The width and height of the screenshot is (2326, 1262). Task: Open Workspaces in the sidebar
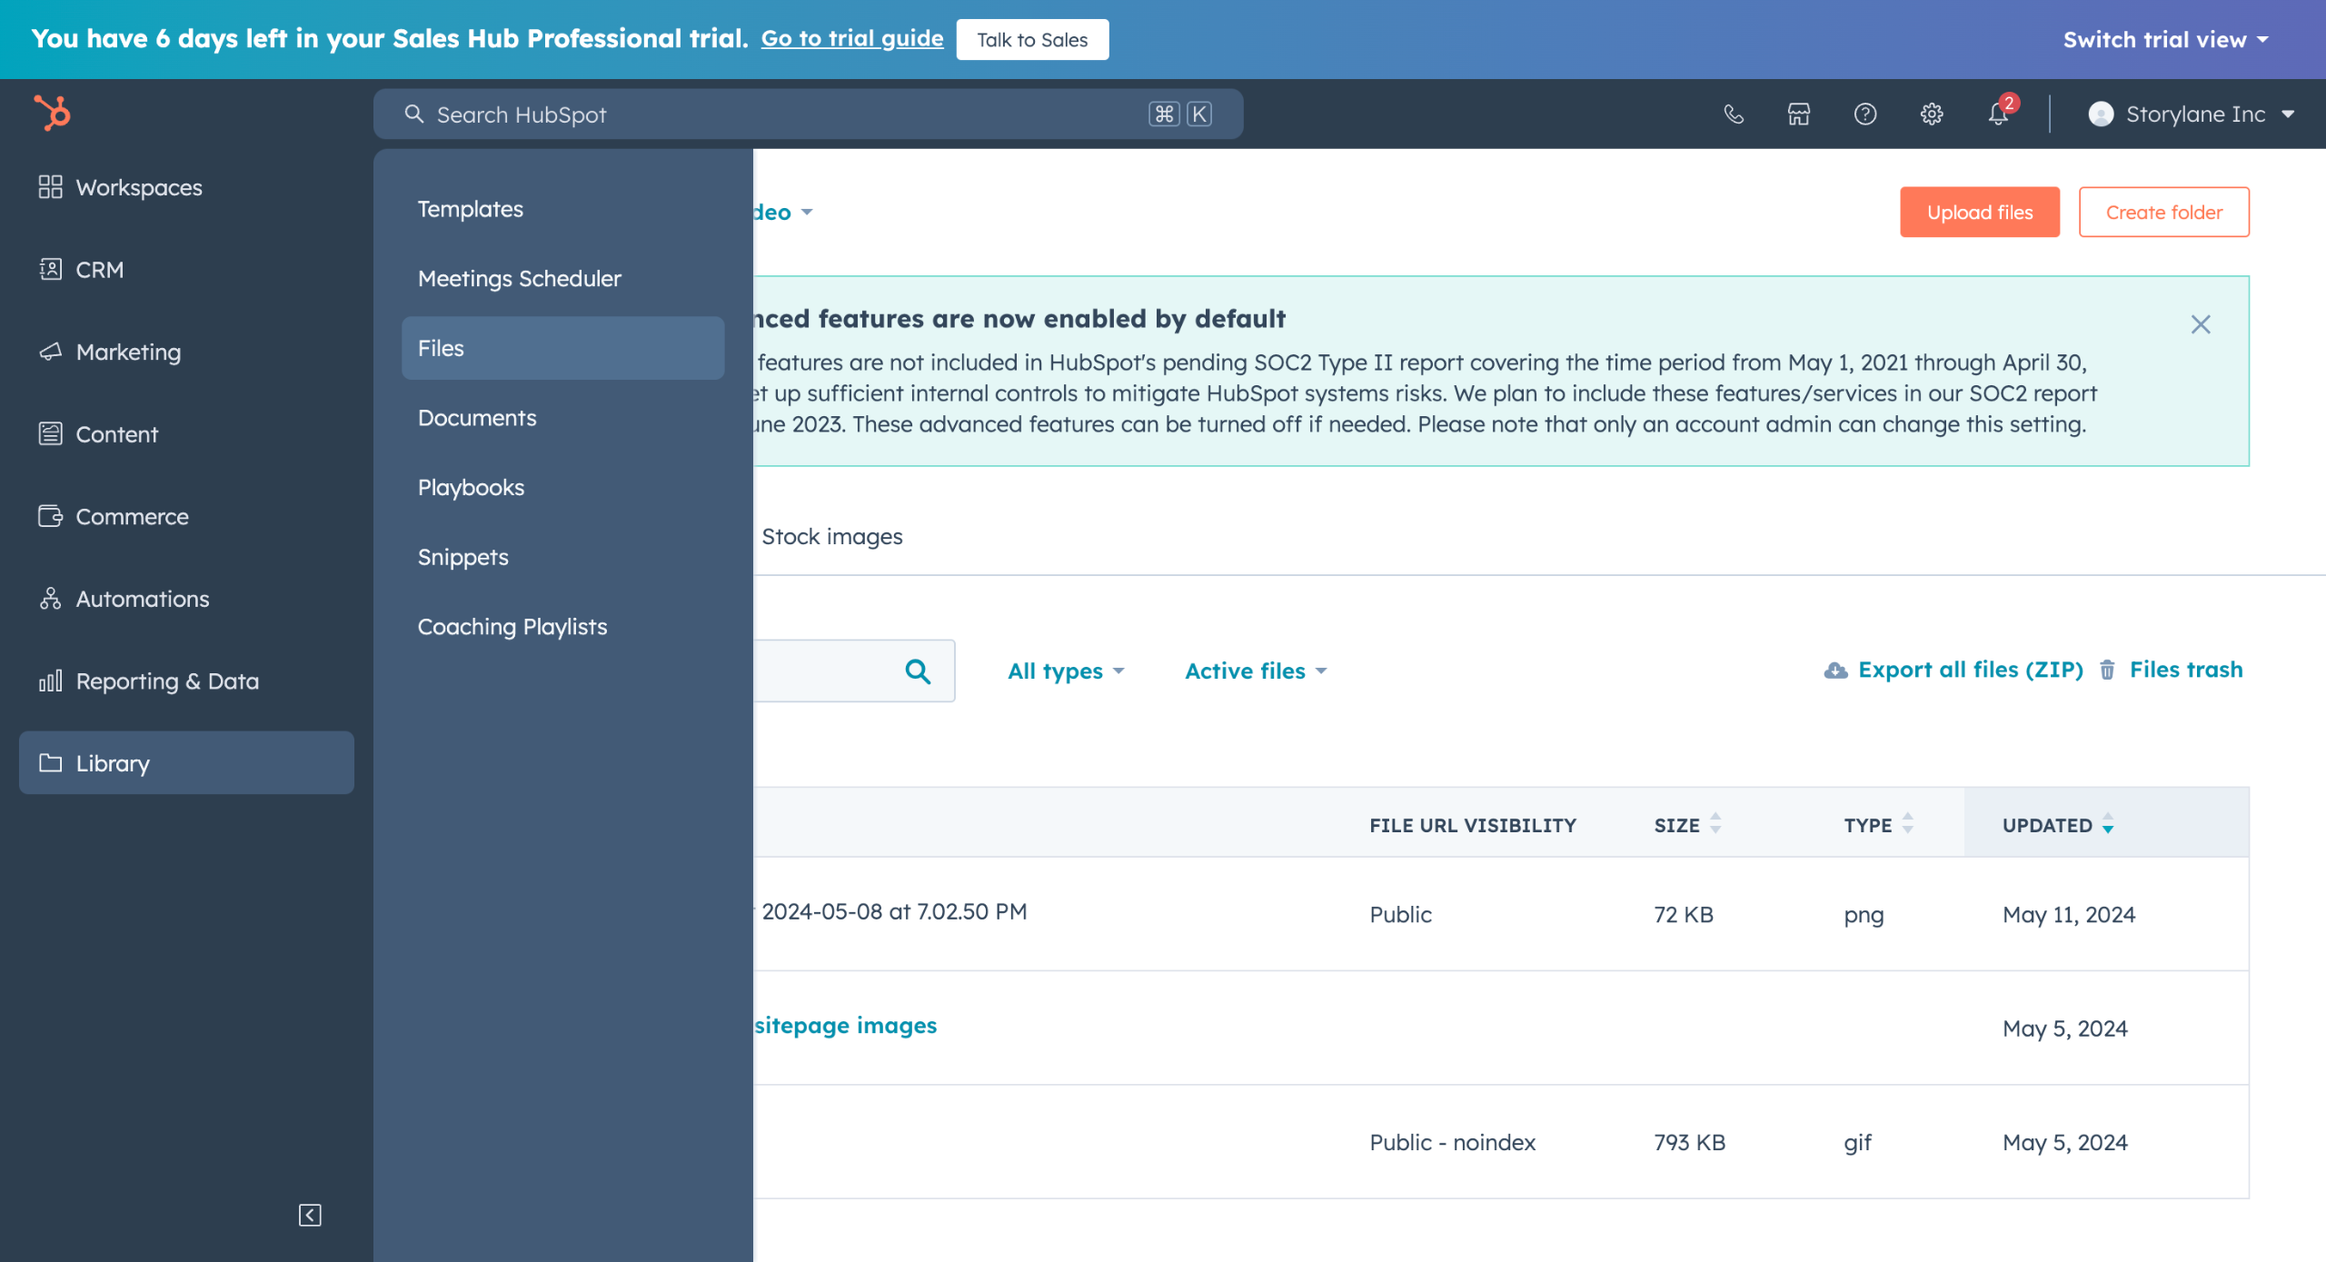pyautogui.click(x=186, y=187)
